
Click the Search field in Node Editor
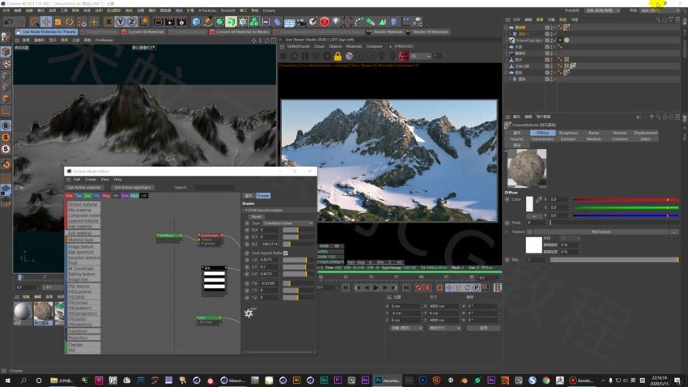click(x=214, y=187)
